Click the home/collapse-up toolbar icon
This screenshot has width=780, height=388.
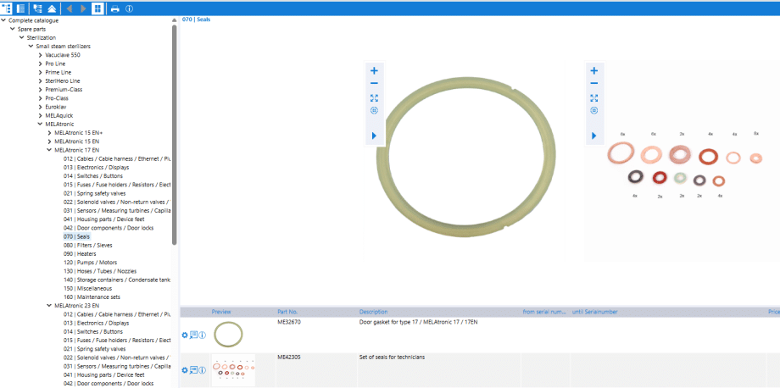pyautogui.click(x=52, y=8)
